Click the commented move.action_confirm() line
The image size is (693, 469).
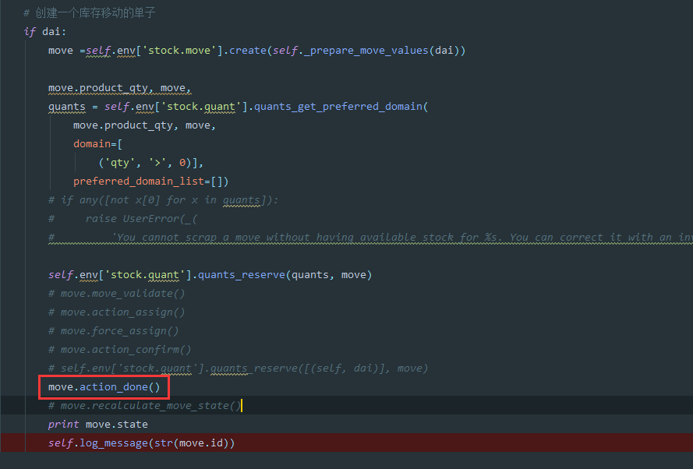[120, 350]
